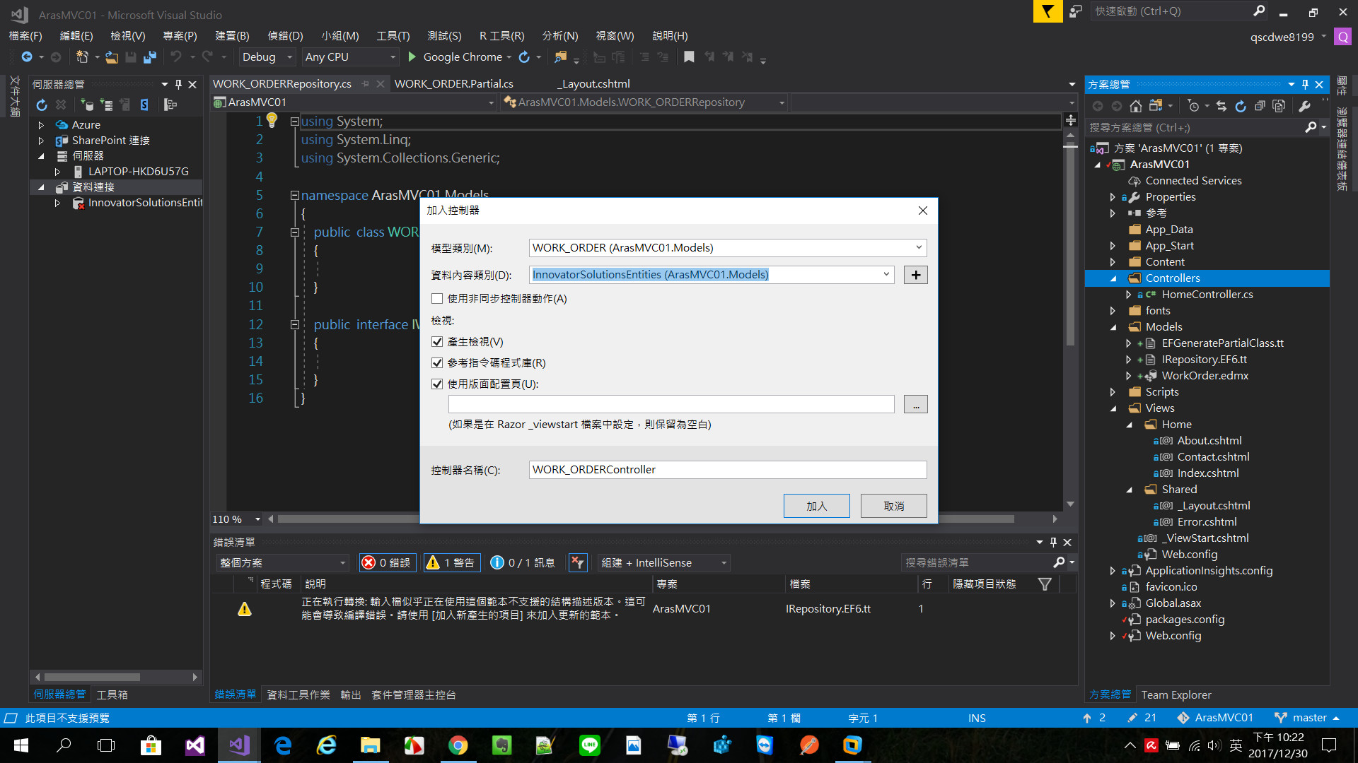Click the Save All toolbar icon

[149, 57]
